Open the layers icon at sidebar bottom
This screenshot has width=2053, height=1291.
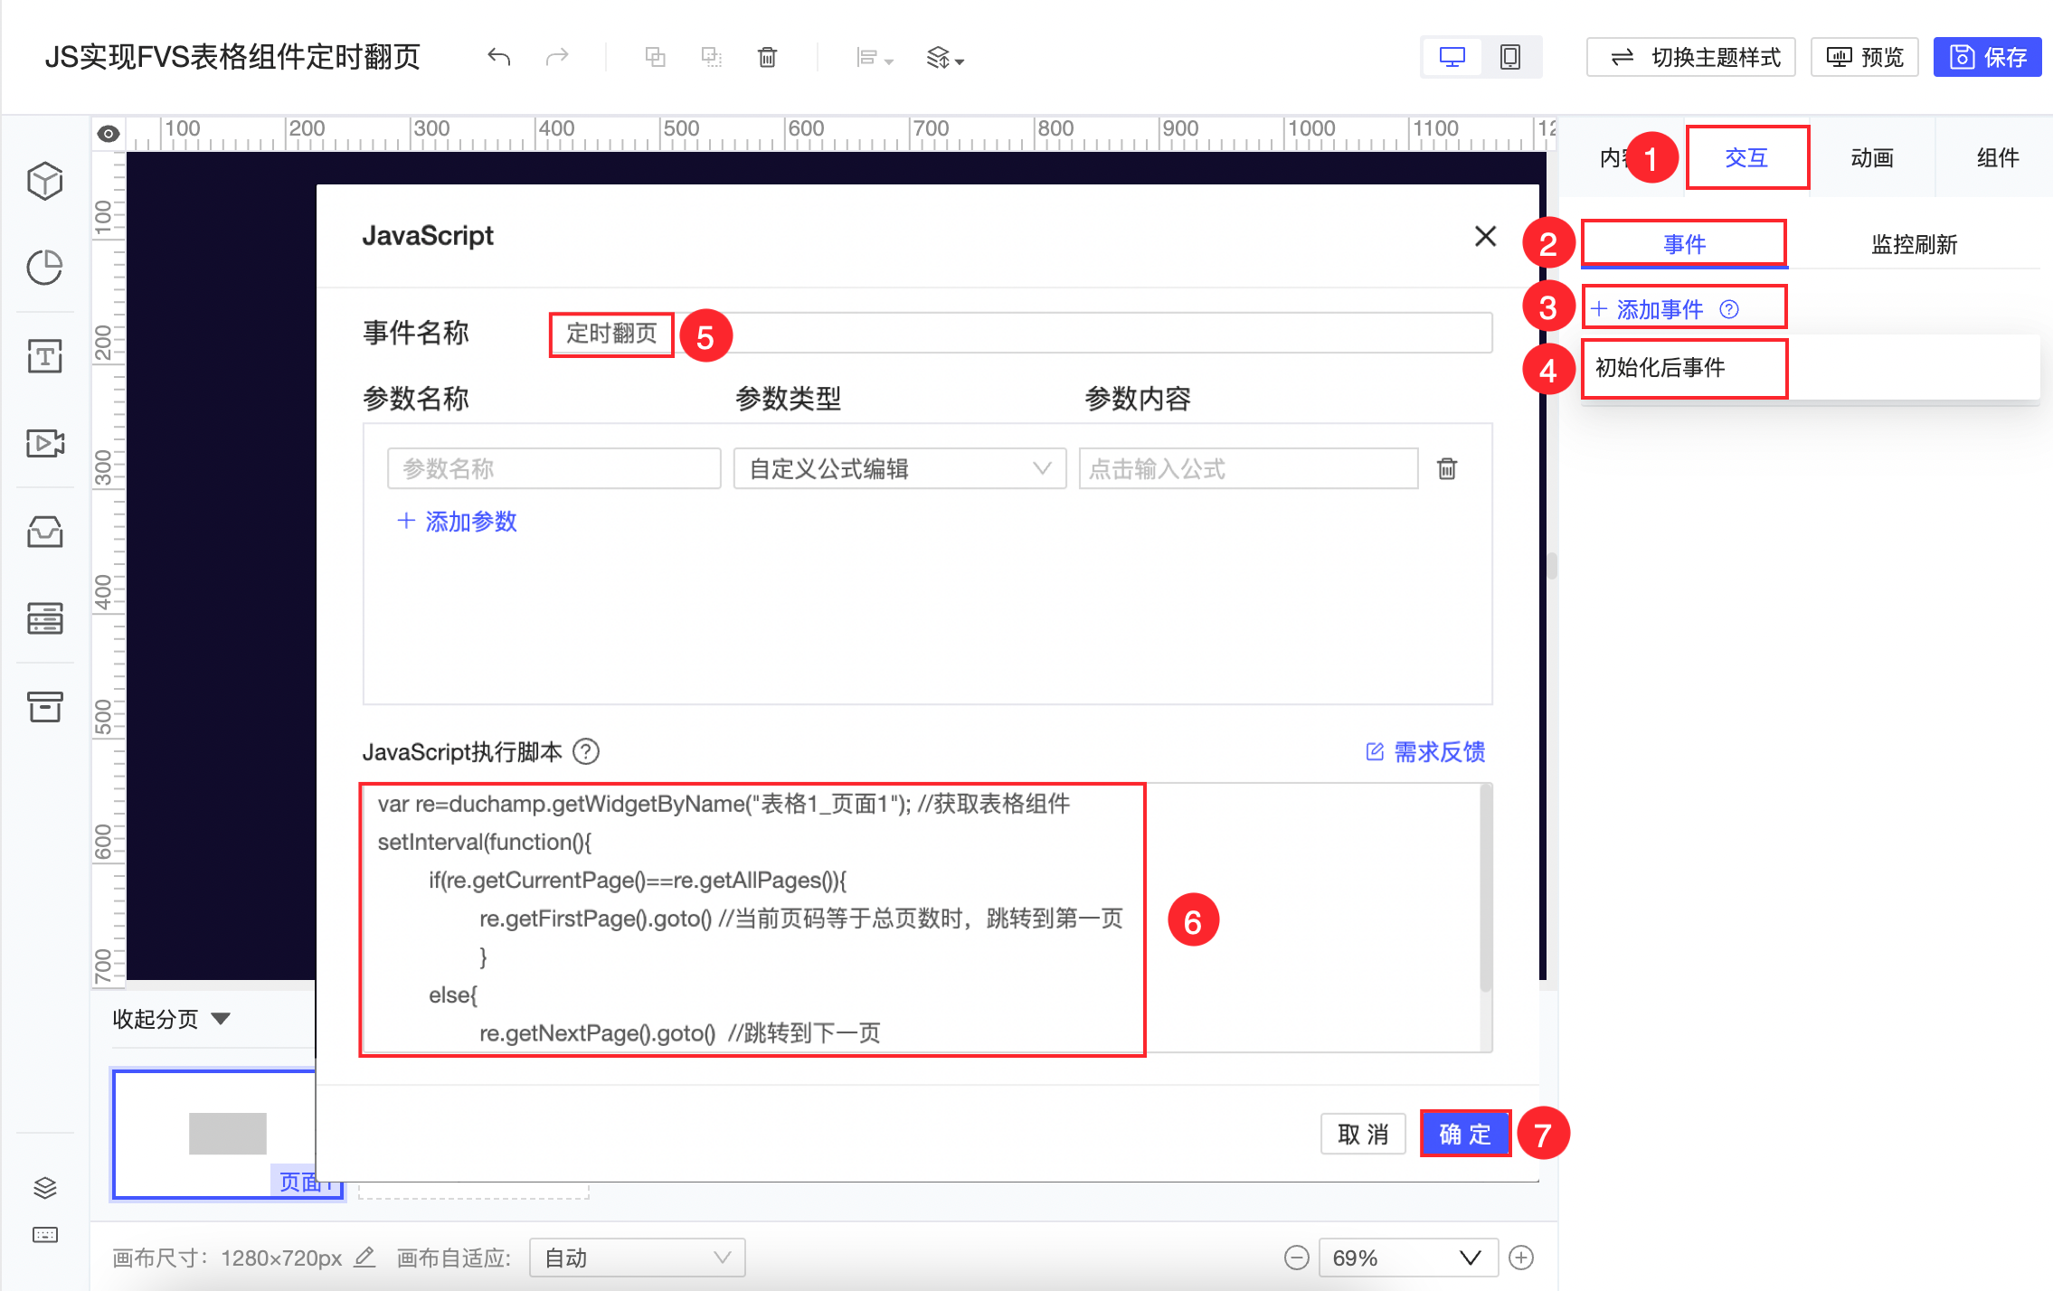click(44, 1187)
